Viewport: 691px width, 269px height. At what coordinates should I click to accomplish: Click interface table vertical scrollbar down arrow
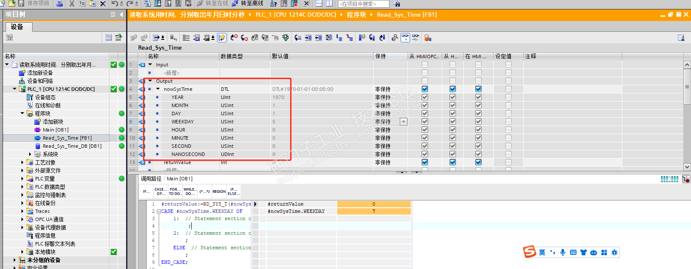(x=687, y=167)
